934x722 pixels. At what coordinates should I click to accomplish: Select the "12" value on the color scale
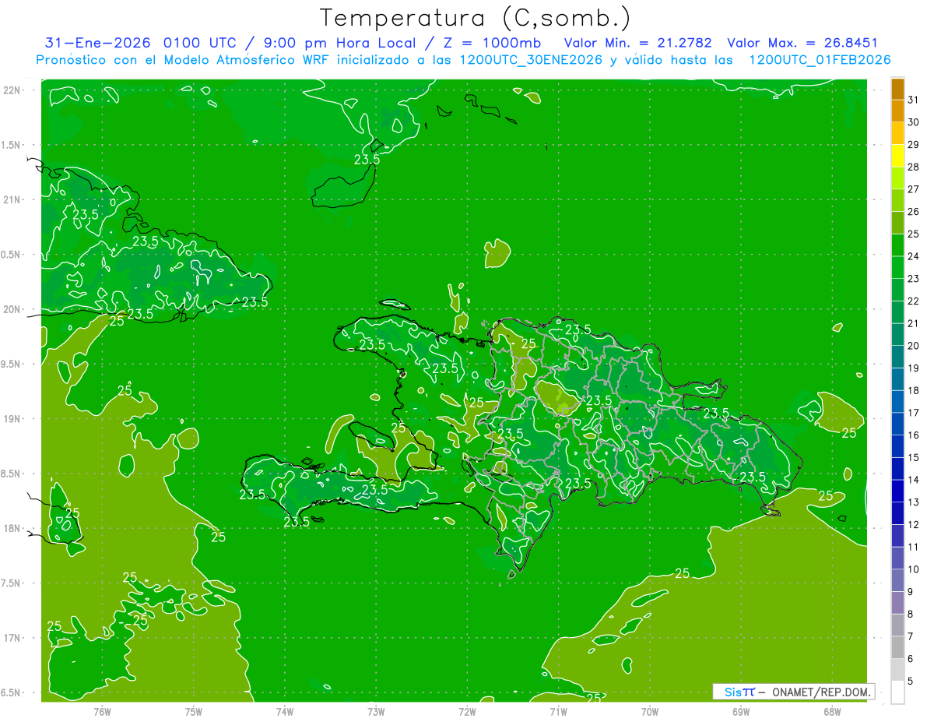914,524
